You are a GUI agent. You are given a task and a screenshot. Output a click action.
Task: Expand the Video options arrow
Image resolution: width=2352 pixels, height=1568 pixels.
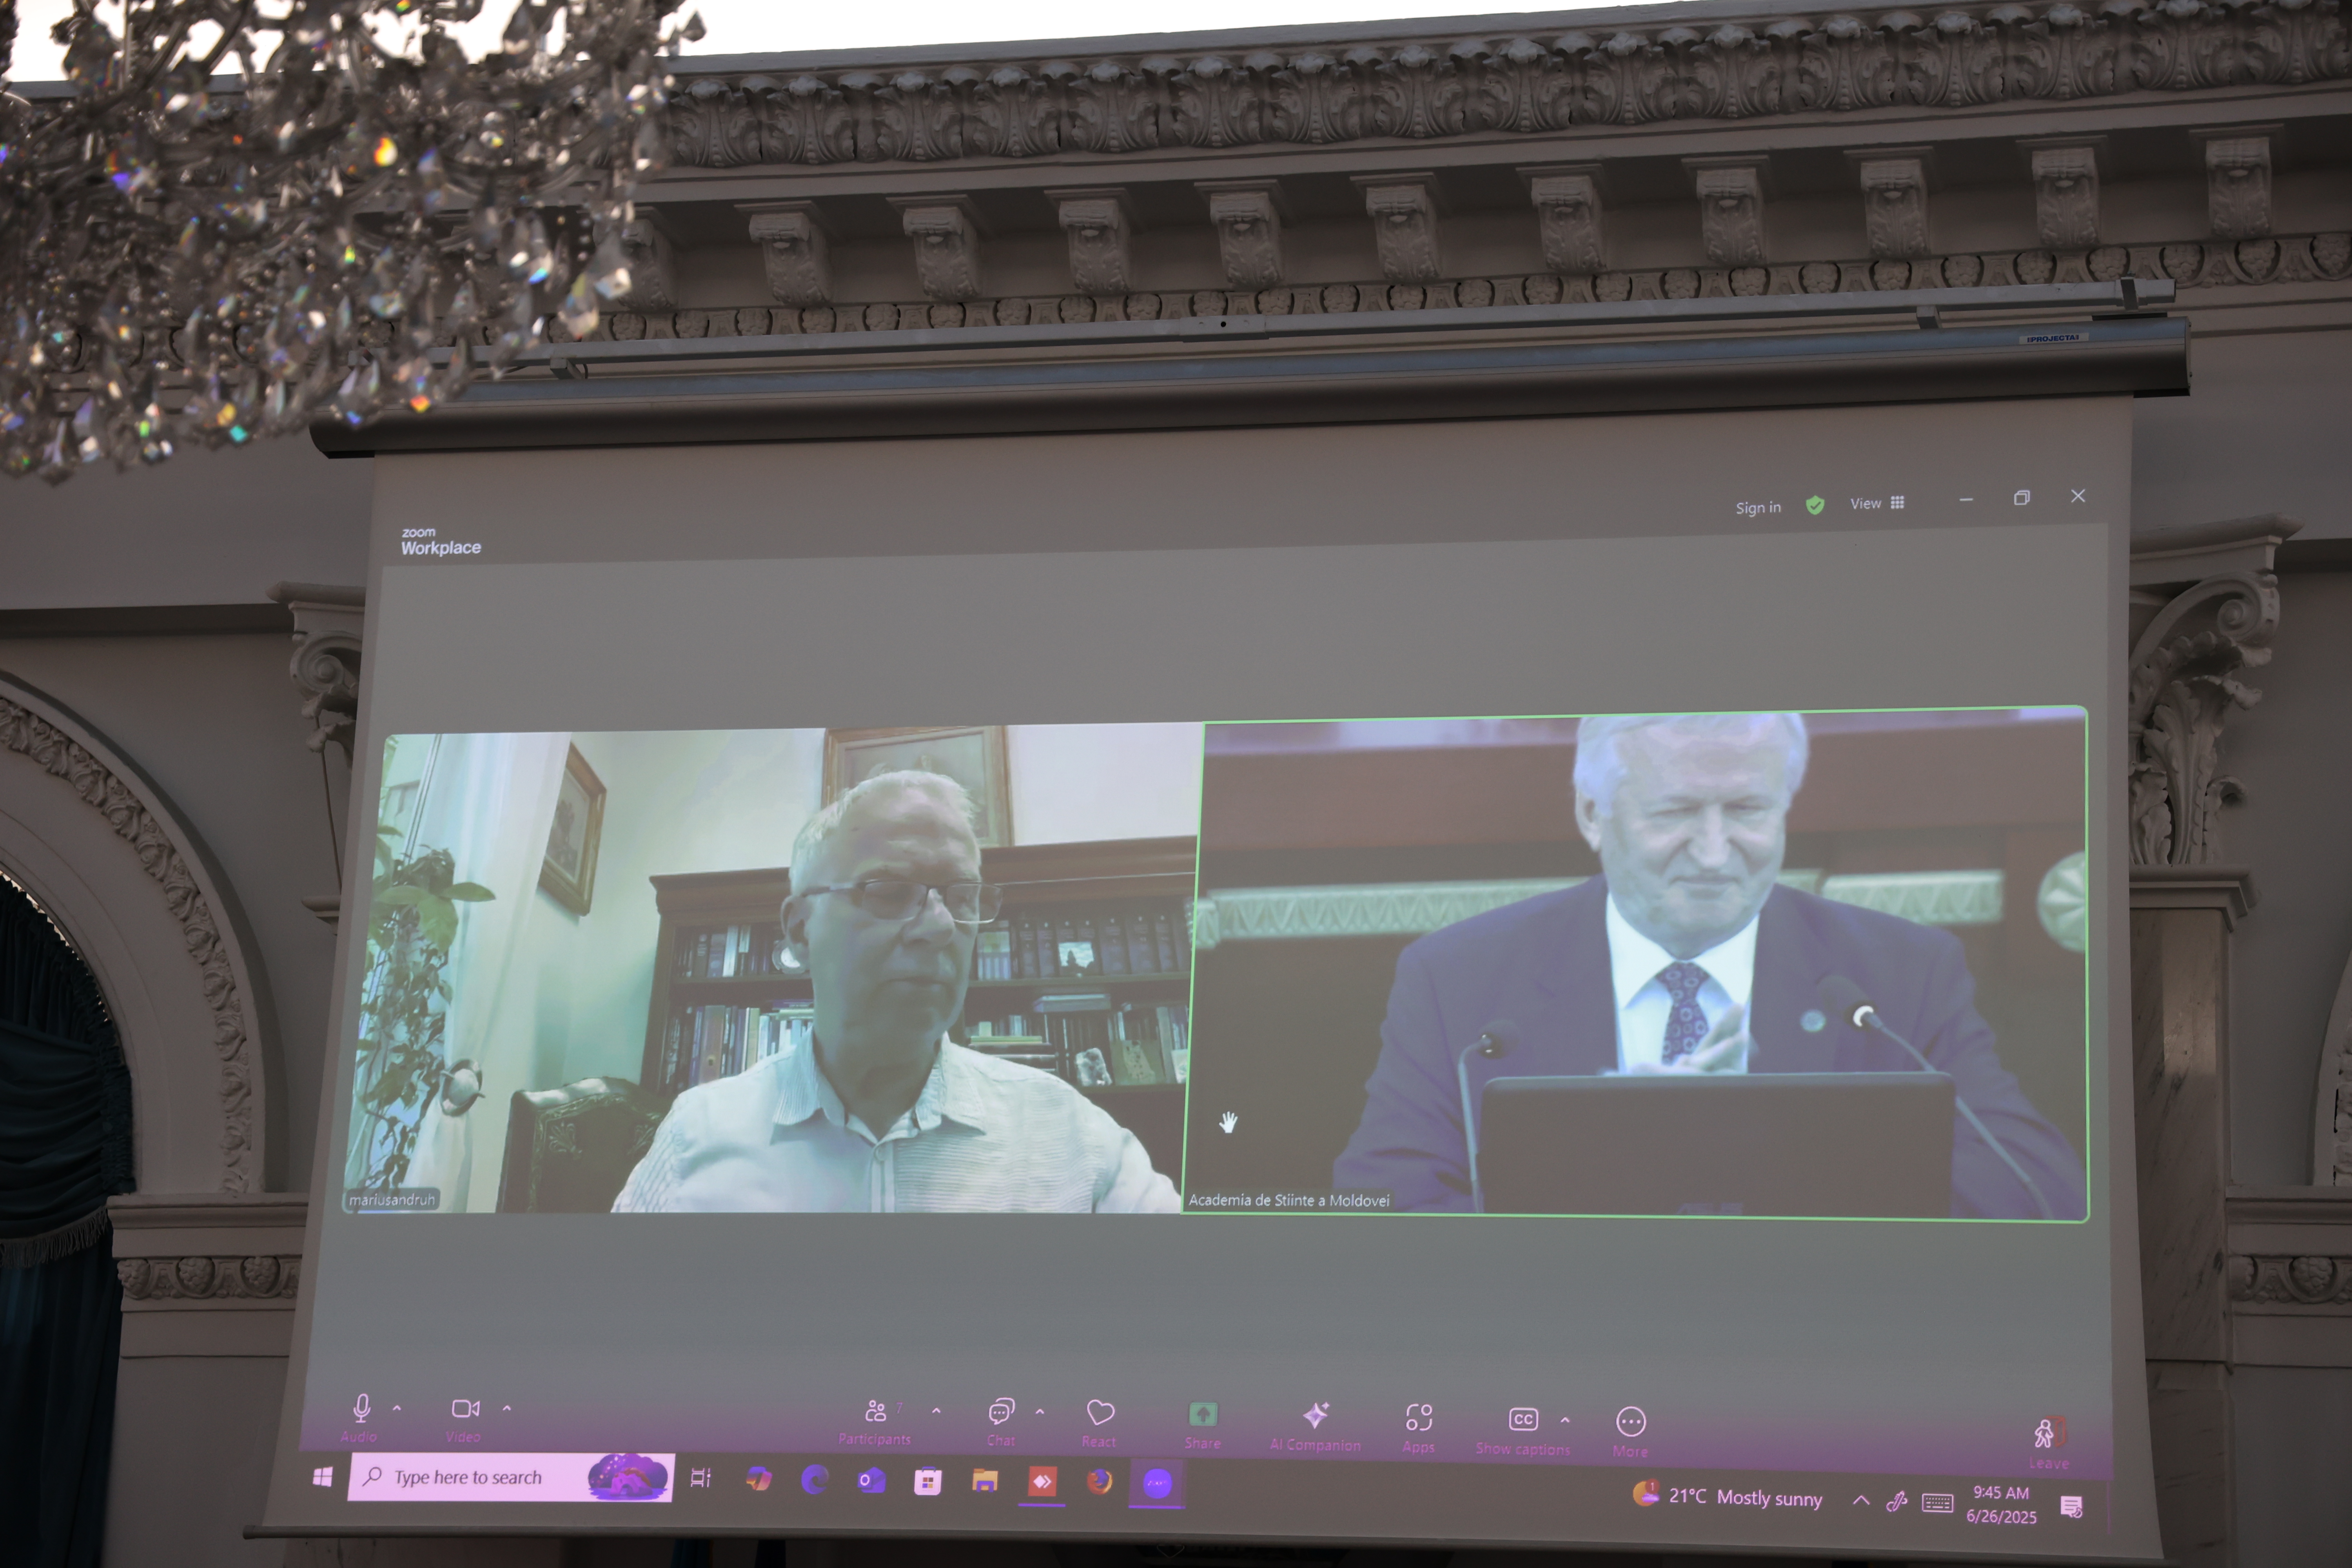507,1408
